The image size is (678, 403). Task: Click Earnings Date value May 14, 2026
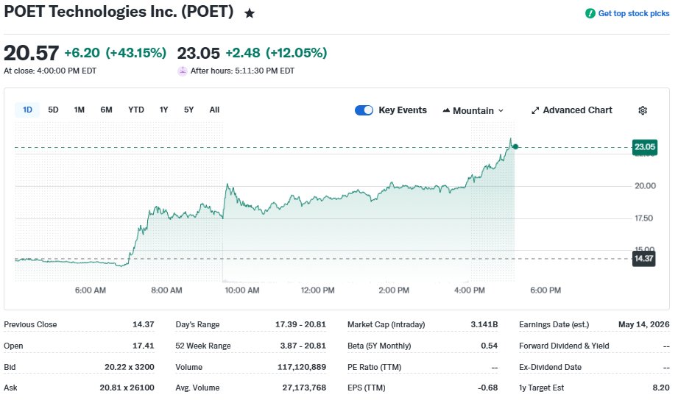click(643, 324)
